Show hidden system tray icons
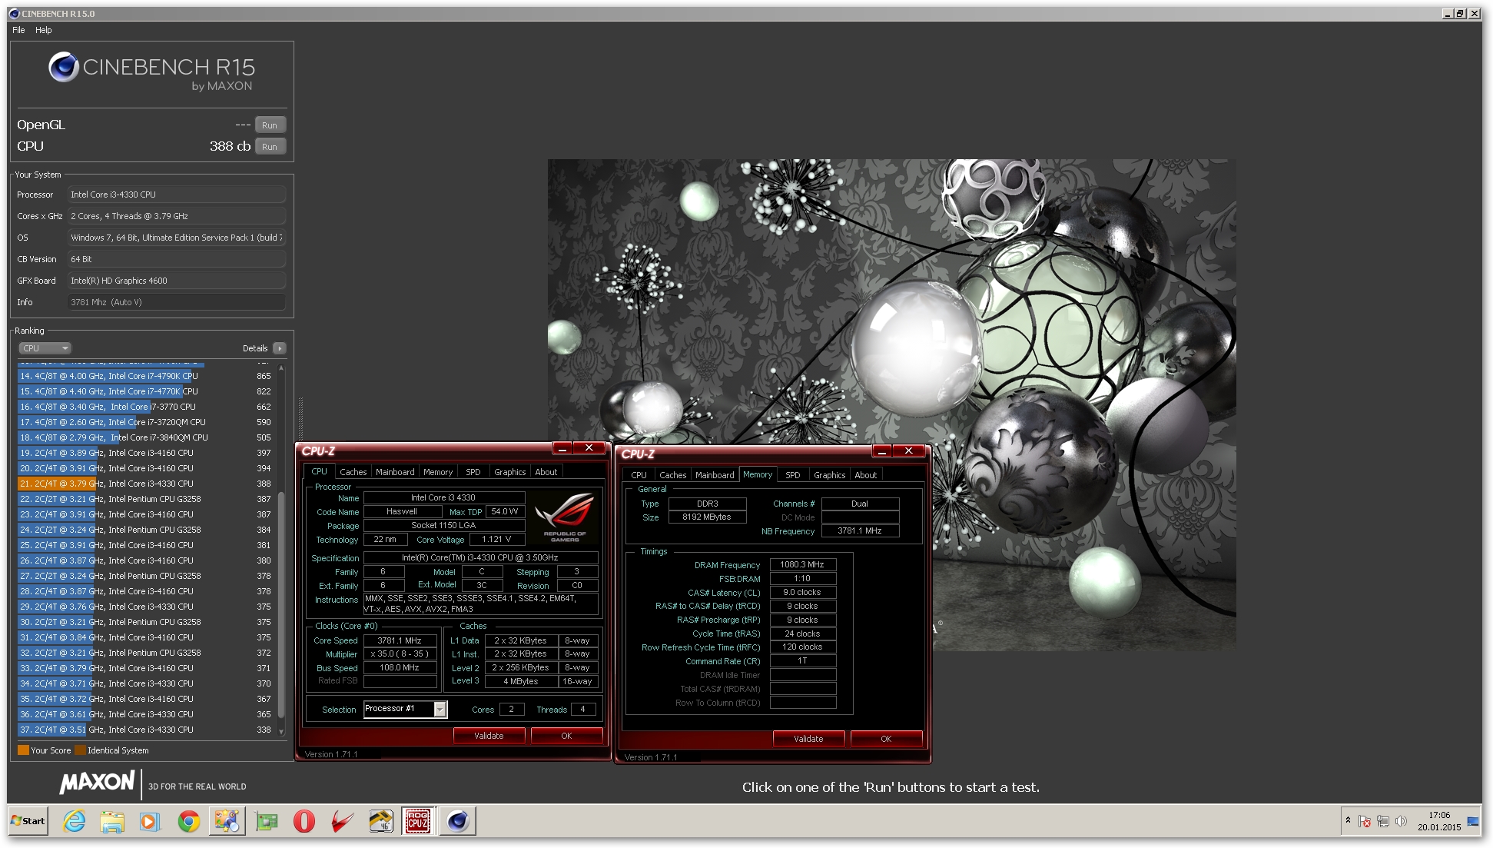The width and height of the screenshot is (1493, 848). [x=1348, y=821]
